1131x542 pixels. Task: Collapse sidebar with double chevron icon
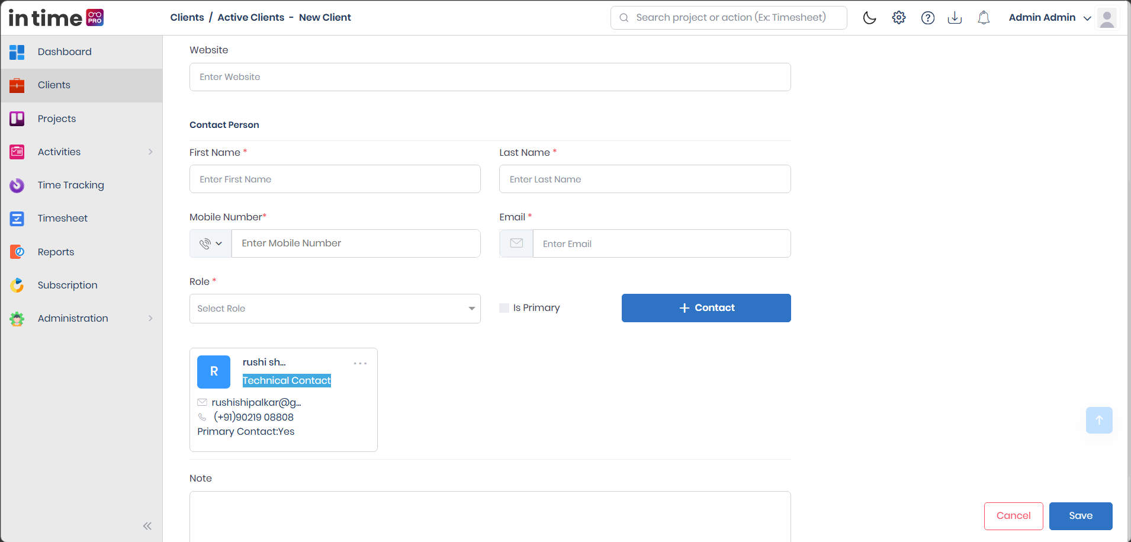click(x=147, y=526)
